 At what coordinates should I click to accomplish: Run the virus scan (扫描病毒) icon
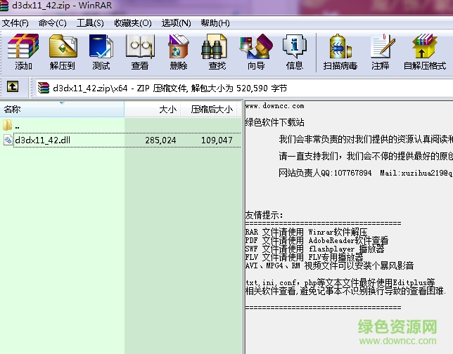340,51
